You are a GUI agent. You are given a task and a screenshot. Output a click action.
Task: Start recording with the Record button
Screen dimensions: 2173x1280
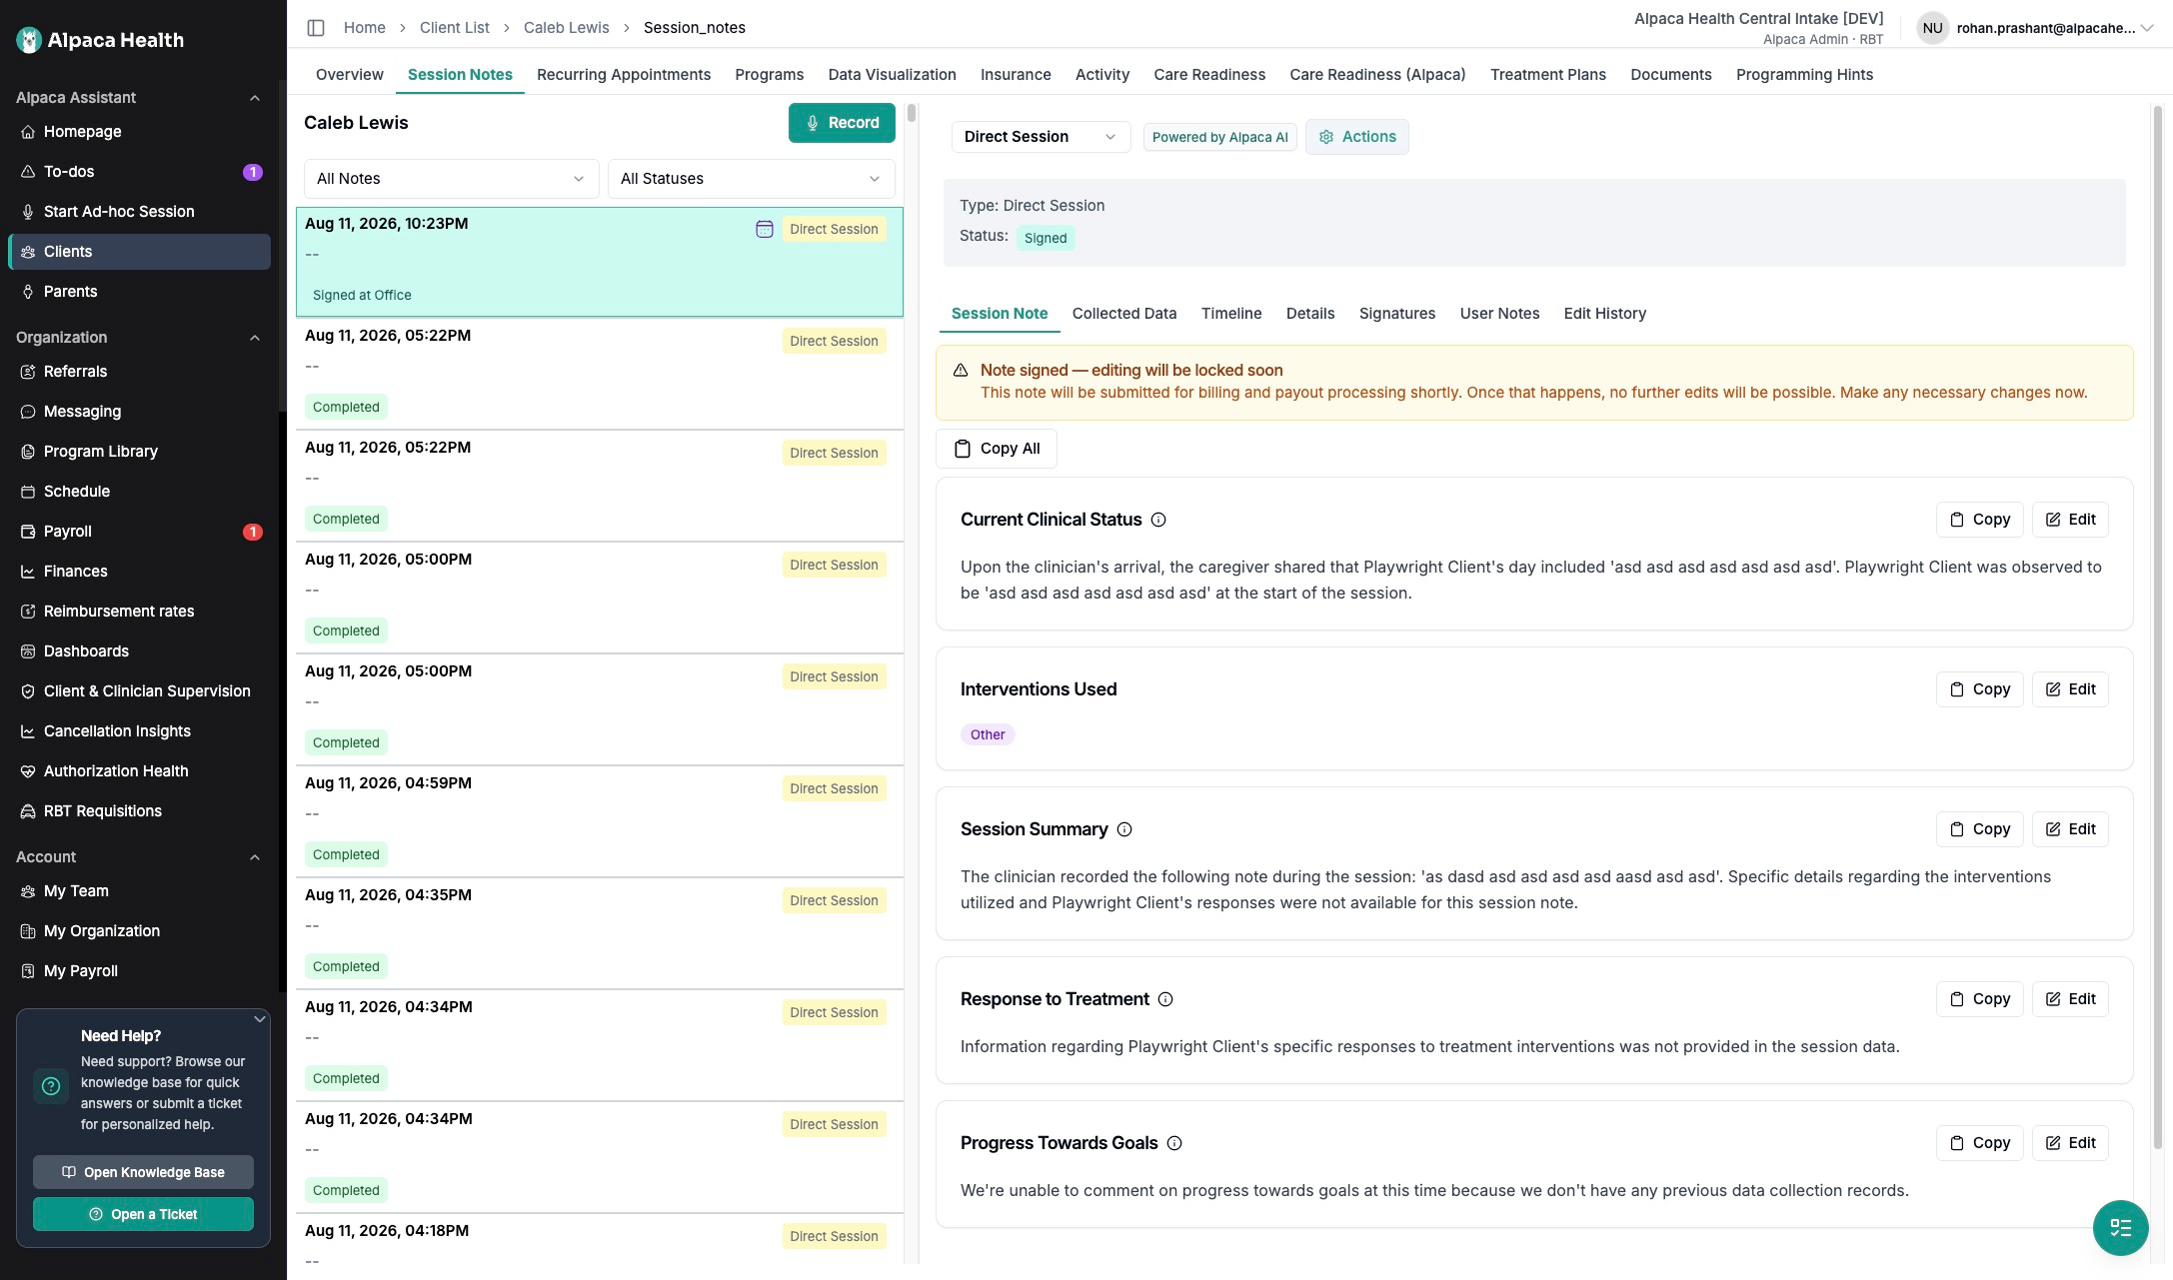pyautogui.click(x=842, y=123)
